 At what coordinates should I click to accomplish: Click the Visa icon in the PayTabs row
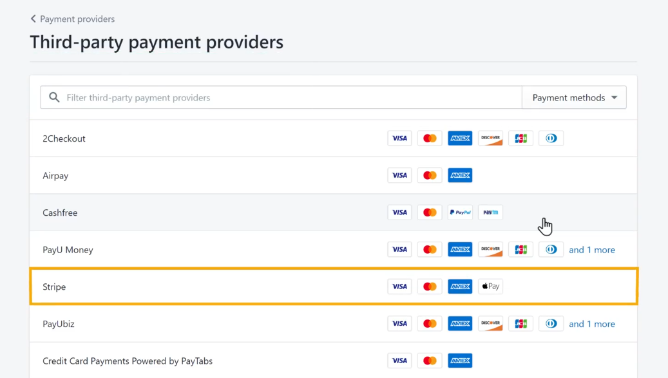tap(399, 361)
